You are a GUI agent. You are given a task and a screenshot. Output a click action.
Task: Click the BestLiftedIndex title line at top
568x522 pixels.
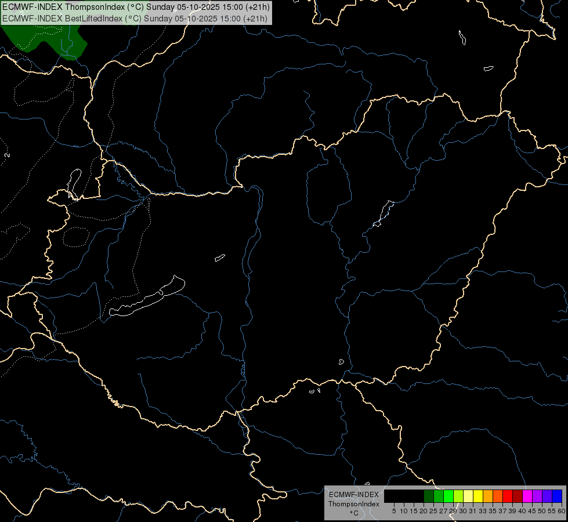[x=135, y=19]
